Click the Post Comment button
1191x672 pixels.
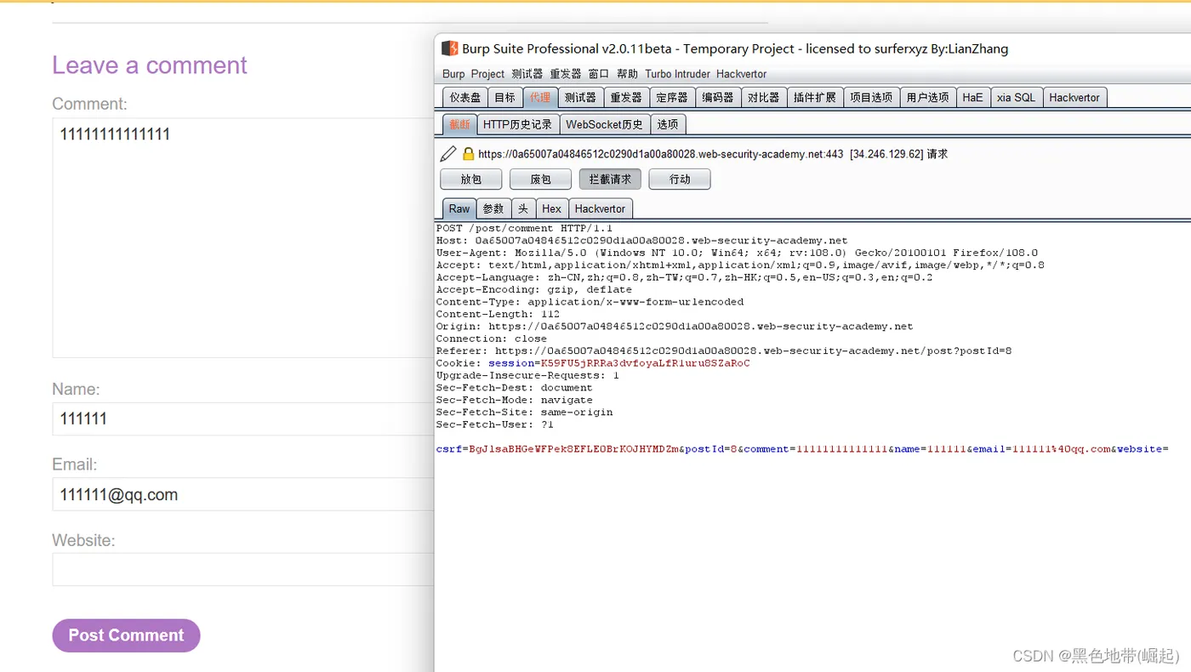click(126, 635)
